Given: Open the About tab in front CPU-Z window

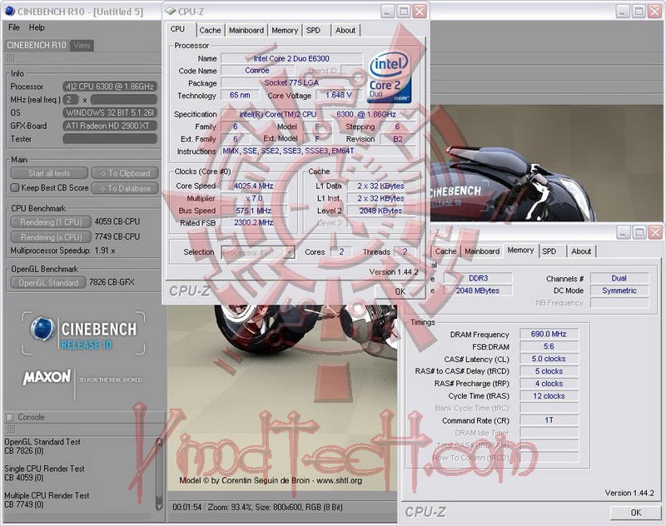Looking at the screenshot, I should point(345,30).
